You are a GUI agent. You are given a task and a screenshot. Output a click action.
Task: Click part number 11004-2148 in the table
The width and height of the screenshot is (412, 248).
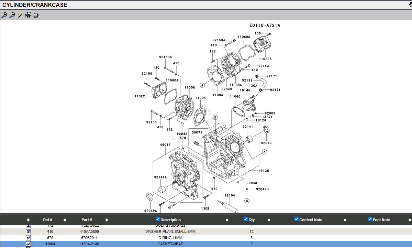[89, 244]
